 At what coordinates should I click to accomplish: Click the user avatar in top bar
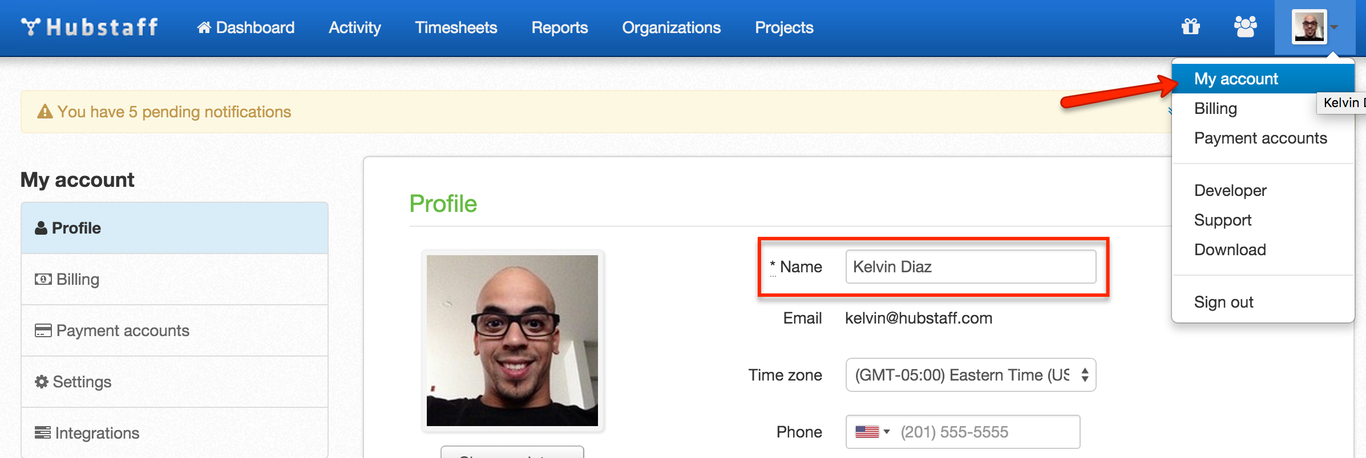click(1309, 27)
